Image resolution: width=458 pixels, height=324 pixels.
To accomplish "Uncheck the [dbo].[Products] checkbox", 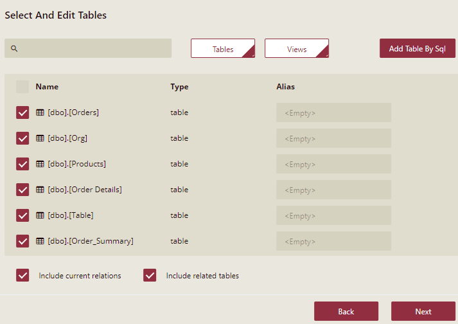I will click(22, 164).
